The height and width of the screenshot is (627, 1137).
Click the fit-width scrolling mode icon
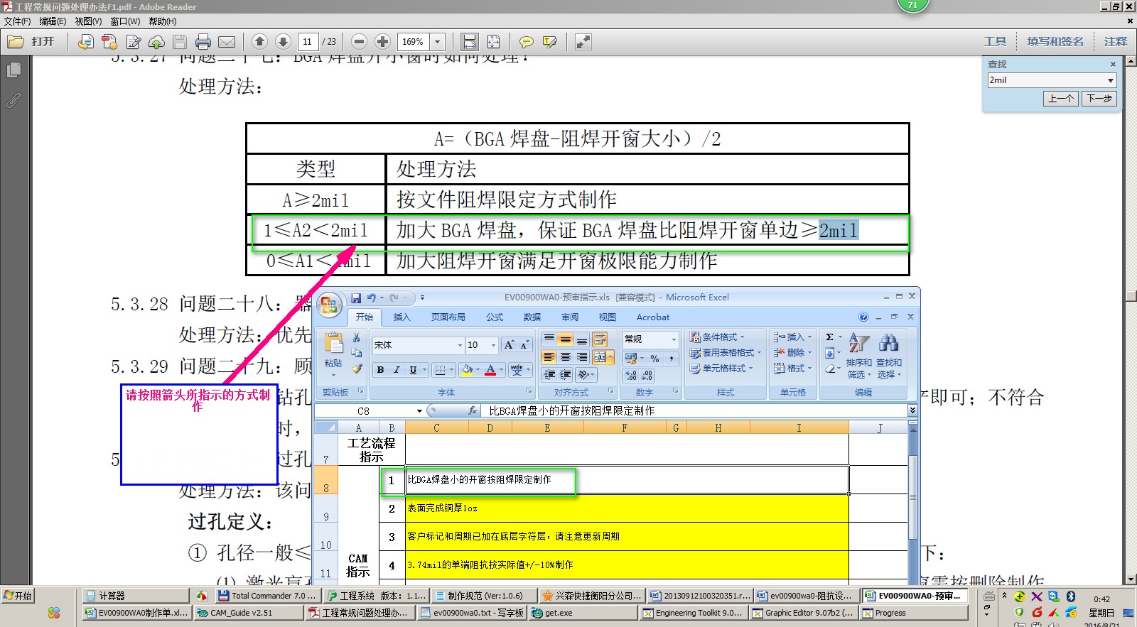[x=469, y=42]
